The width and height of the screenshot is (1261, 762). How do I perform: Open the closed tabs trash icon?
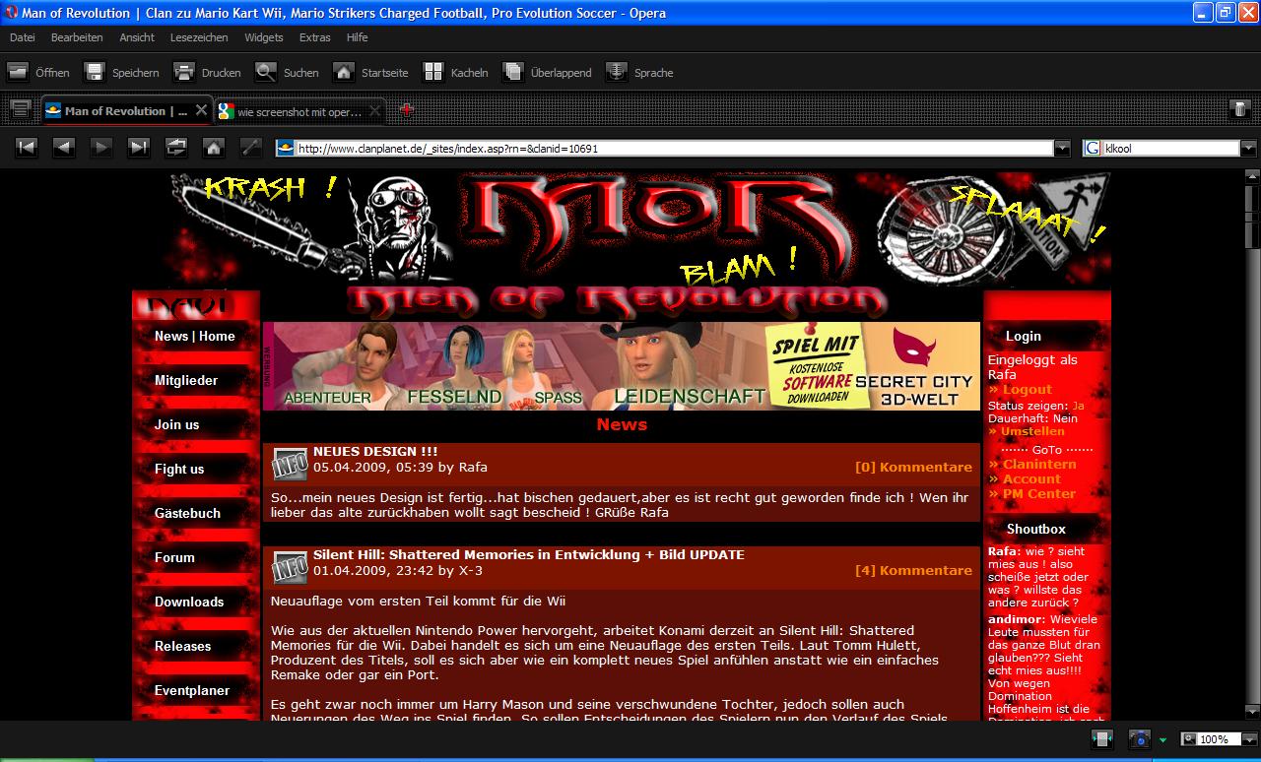(1240, 109)
